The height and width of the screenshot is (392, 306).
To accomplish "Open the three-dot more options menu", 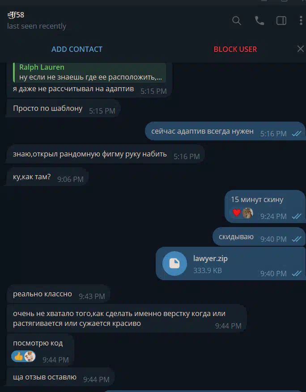I will coord(301,21).
